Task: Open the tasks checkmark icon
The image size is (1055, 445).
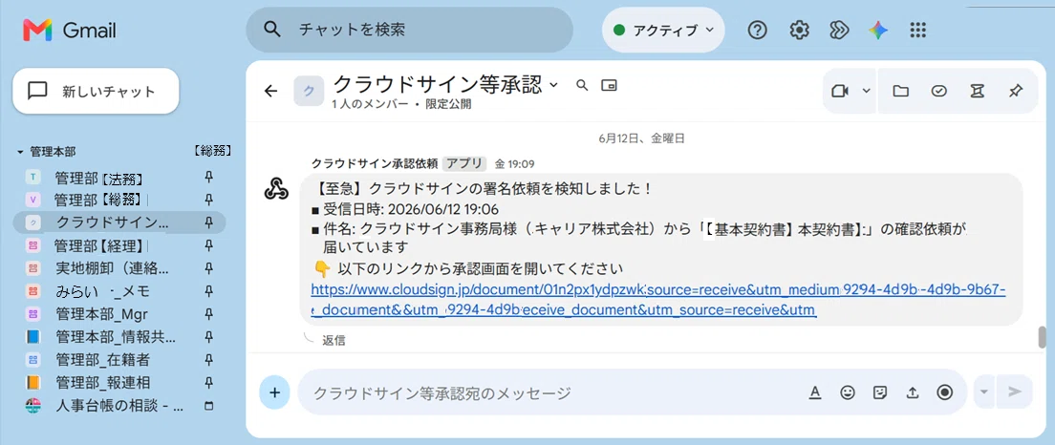Action: point(939,91)
